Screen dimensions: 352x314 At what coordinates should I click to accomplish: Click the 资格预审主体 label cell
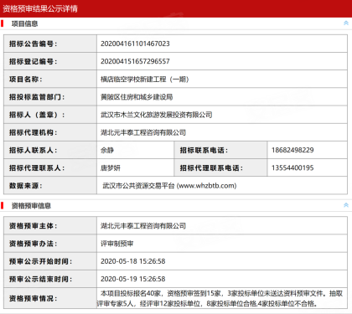pos(50,226)
